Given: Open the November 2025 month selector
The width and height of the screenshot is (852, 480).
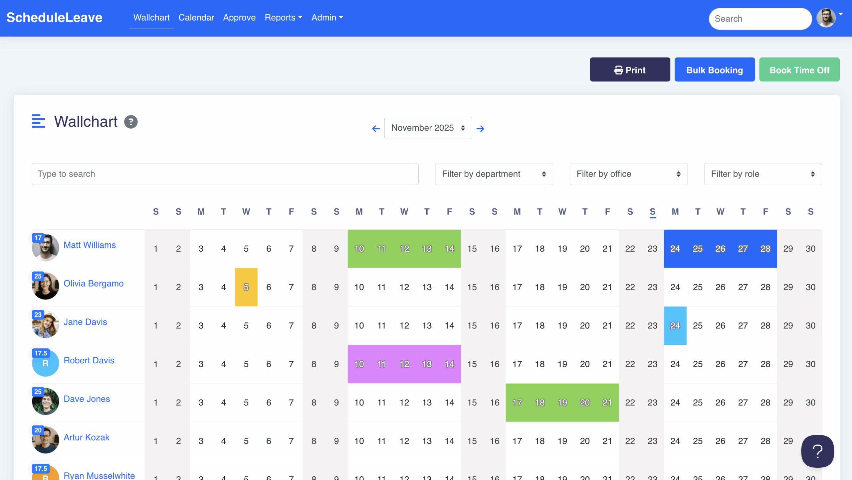Looking at the screenshot, I should pos(428,128).
